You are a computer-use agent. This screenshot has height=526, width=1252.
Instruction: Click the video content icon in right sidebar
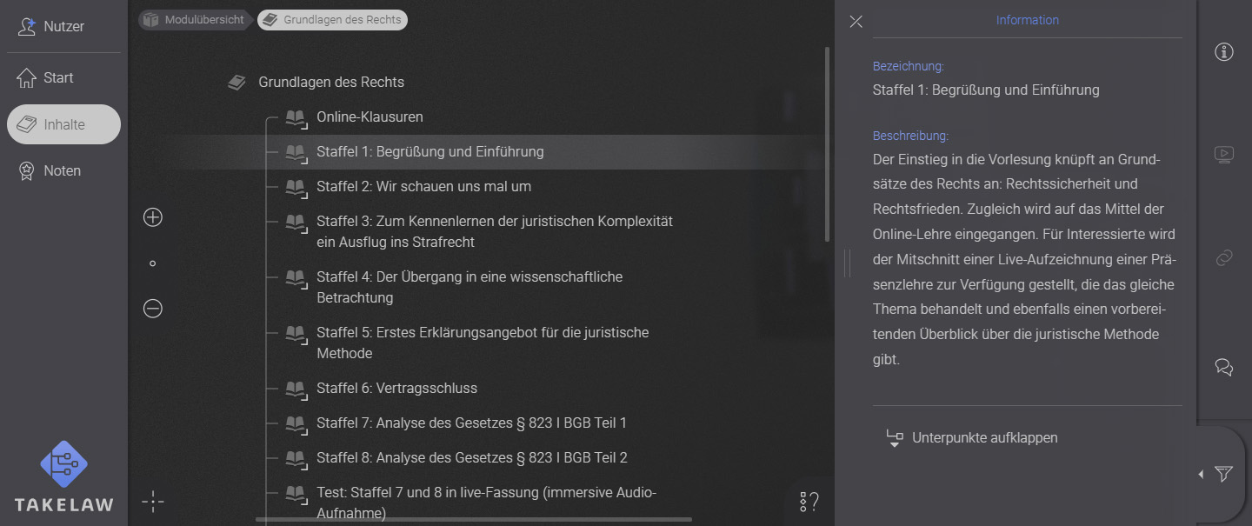pos(1223,154)
